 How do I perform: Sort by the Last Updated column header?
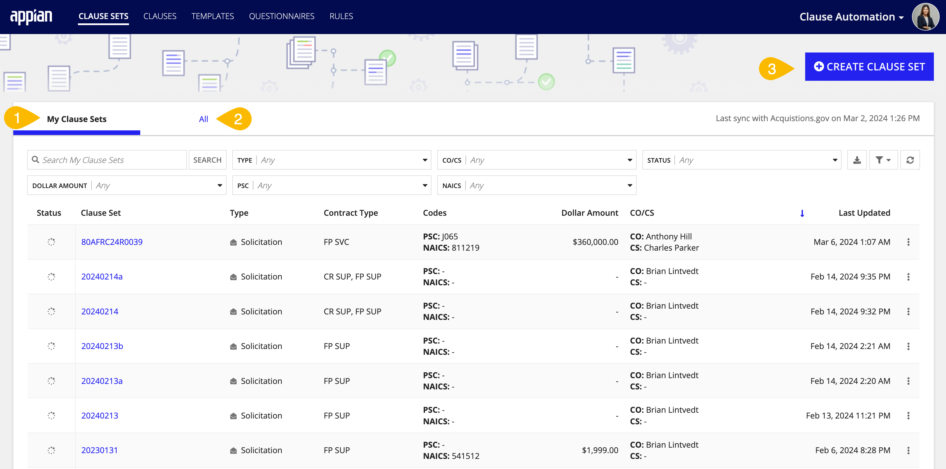click(x=864, y=213)
